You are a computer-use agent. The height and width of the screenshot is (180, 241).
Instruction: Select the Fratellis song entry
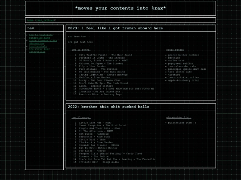click(x=117, y=159)
